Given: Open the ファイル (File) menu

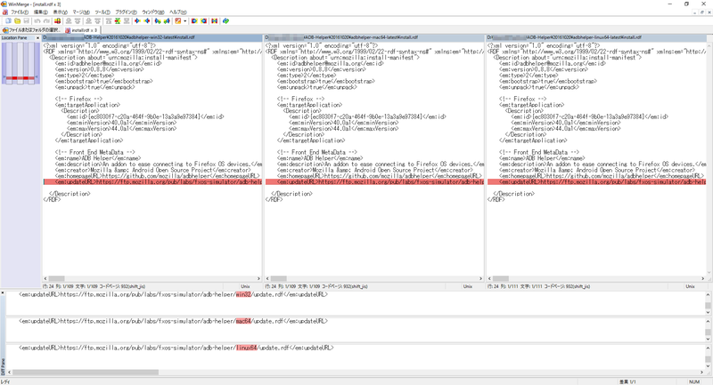Looking at the screenshot, I should coord(20,12).
